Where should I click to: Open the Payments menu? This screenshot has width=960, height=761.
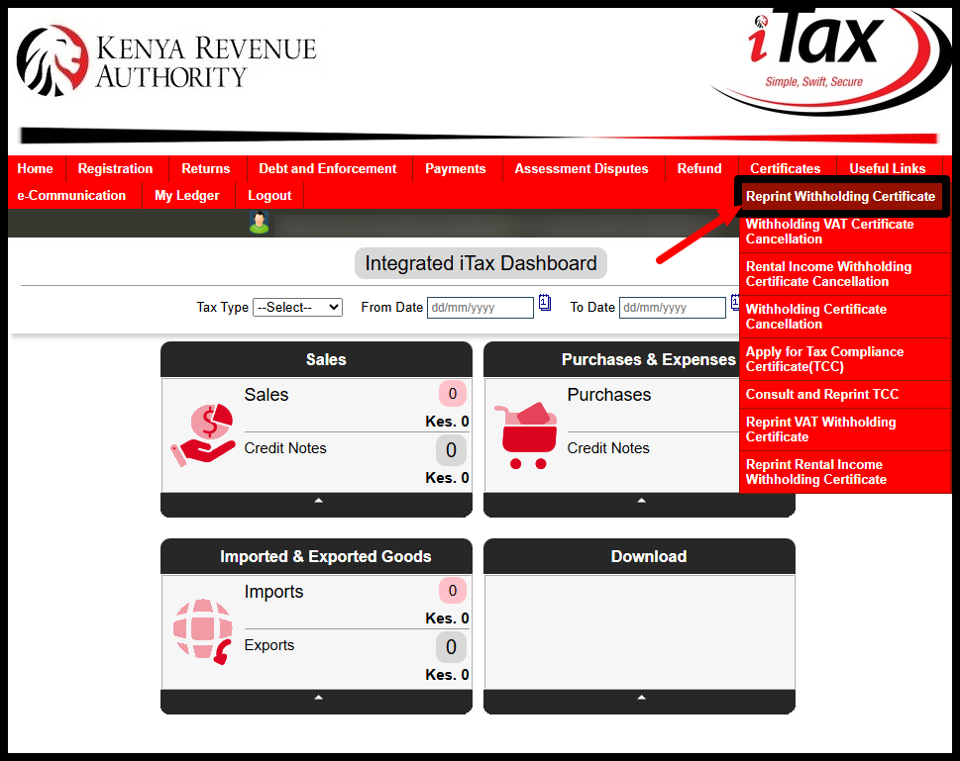click(456, 169)
